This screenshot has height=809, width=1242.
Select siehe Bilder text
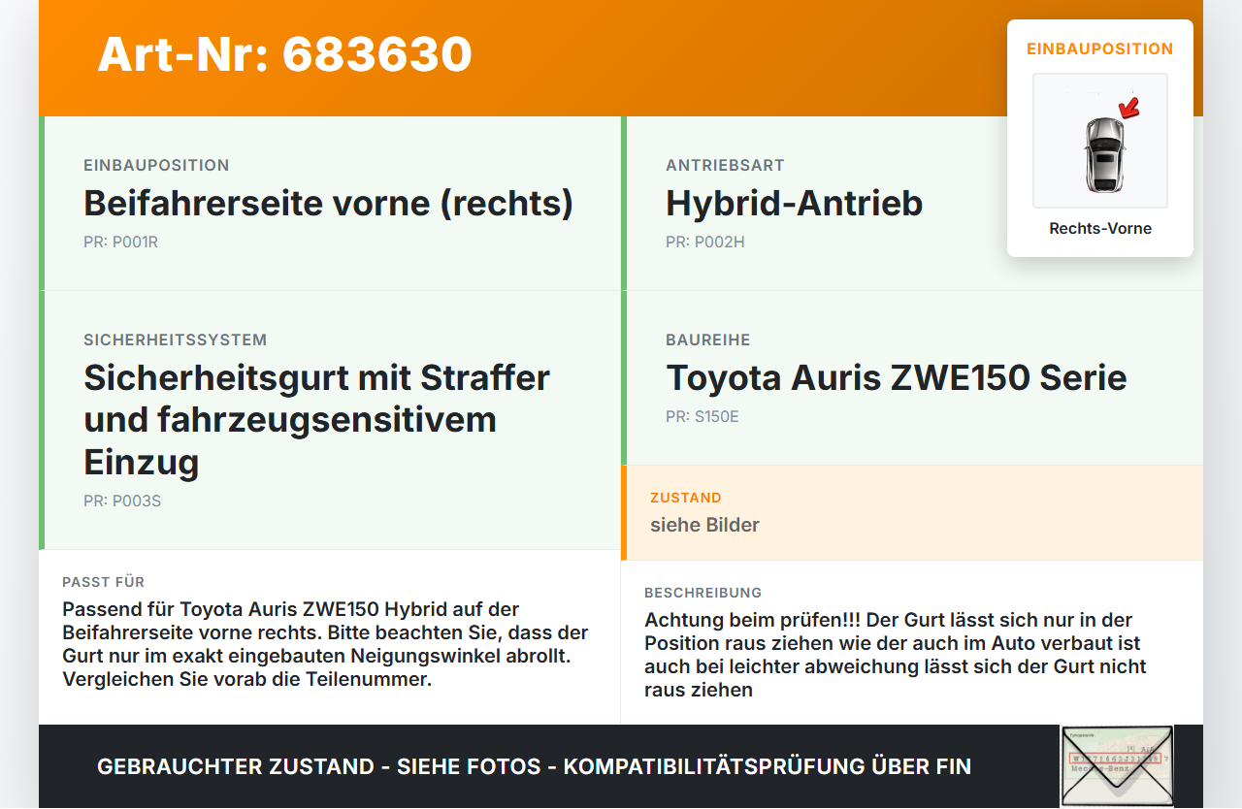[704, 525]
